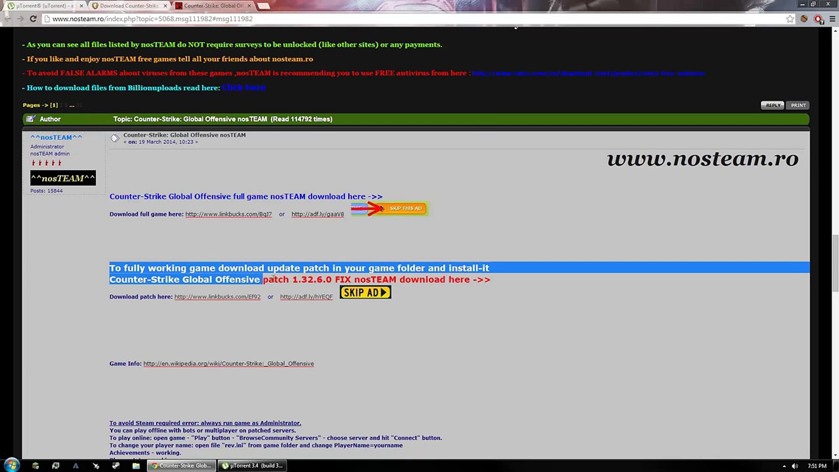
Task: Open the free antivirus download link
Action: pyautogui.click(x=588, y=73)
